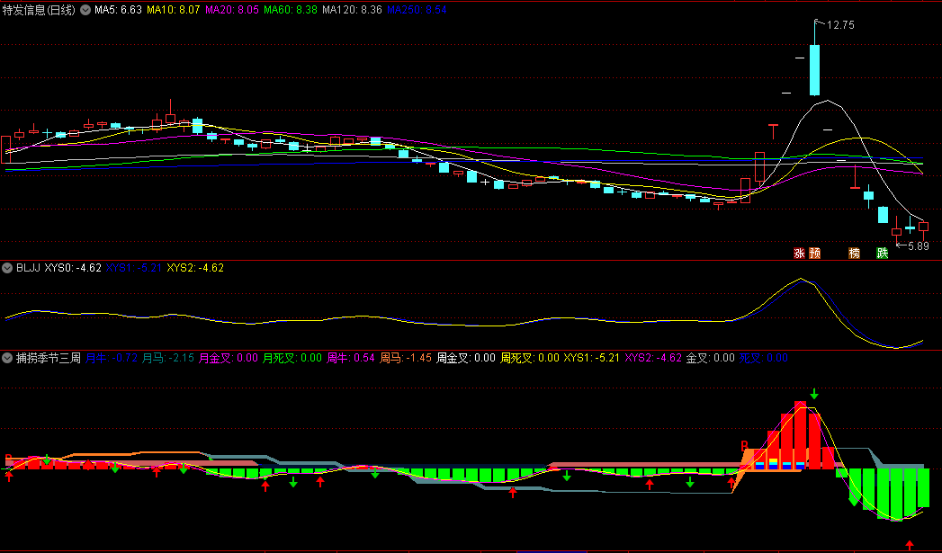Select the MA20: 8.05 label
Viewport: 942px width, 553px height.
tap(232, 10)
